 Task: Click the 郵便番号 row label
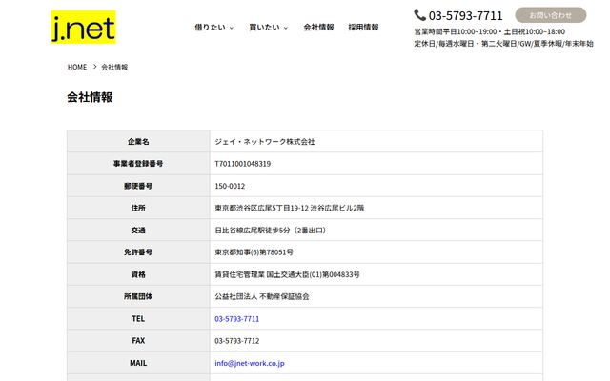click(x=138, y=186)
